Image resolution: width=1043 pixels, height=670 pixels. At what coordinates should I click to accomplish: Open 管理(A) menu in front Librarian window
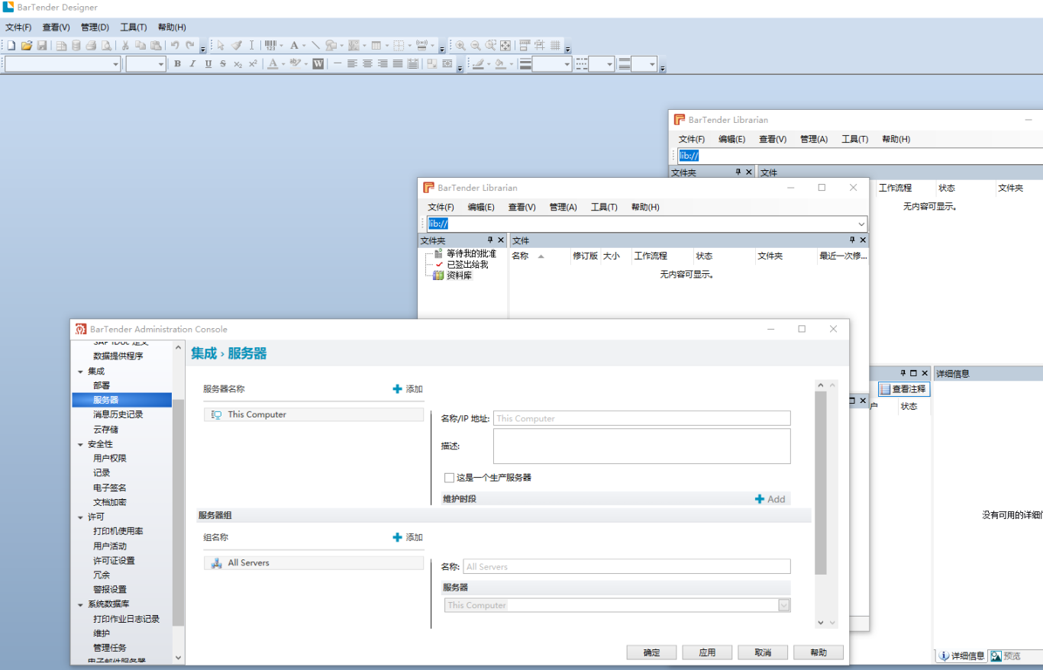pos(563,208)
